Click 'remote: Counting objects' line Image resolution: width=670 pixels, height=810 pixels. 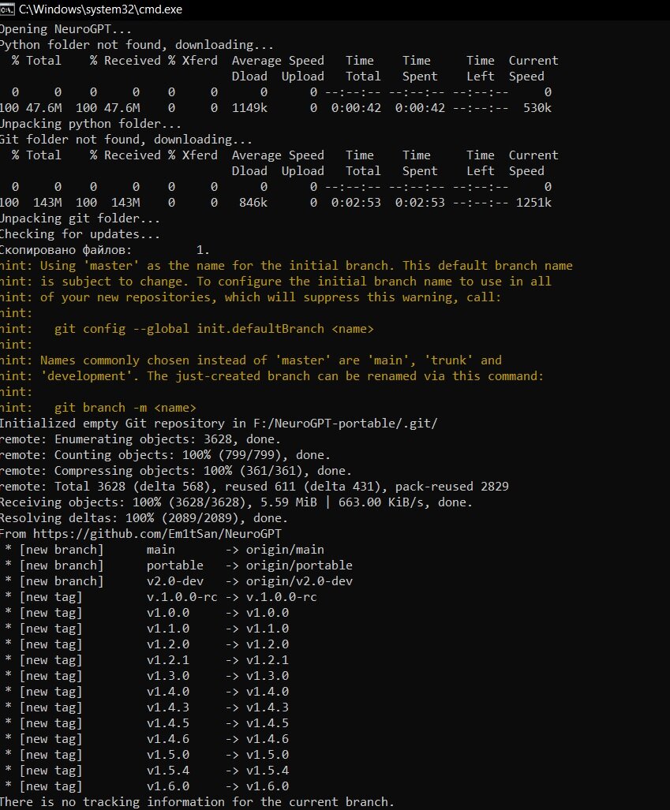166,455
